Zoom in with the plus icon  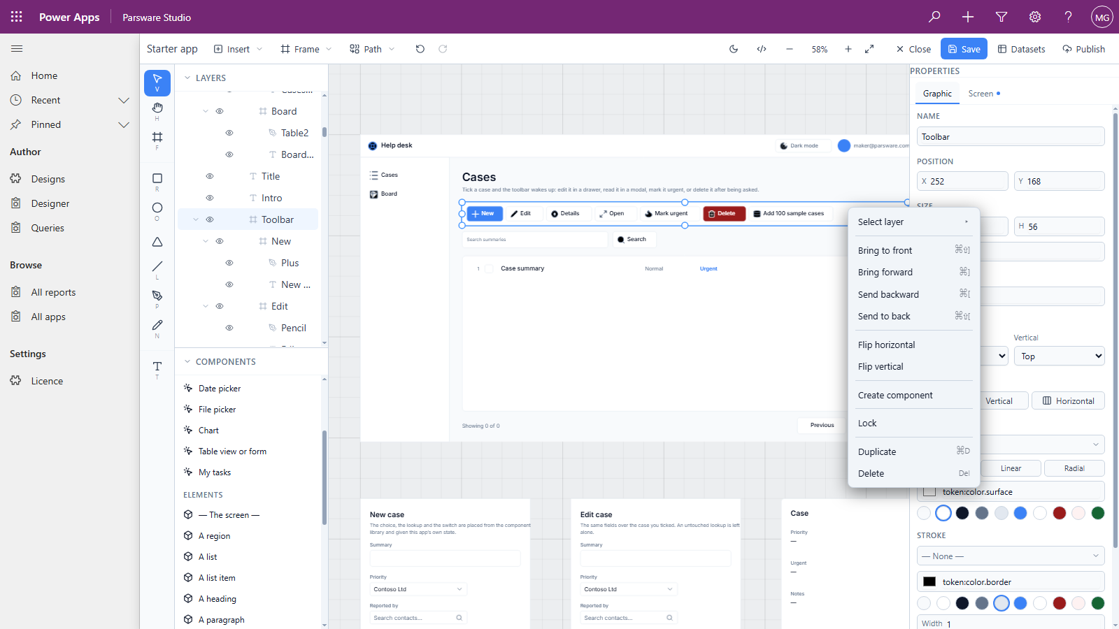click(x=848, y=49)
